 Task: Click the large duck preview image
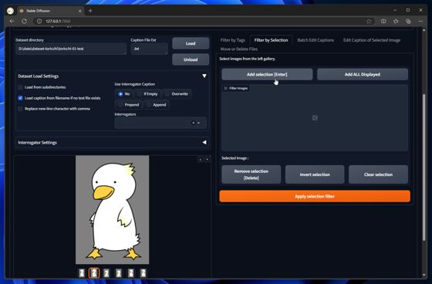[x=113, y=210]
